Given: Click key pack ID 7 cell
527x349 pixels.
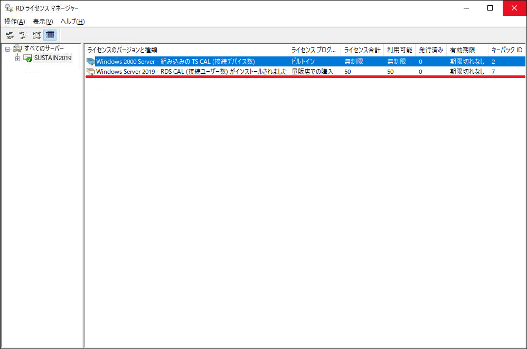Looking at the screenshot, I should (x=493, y=72).
